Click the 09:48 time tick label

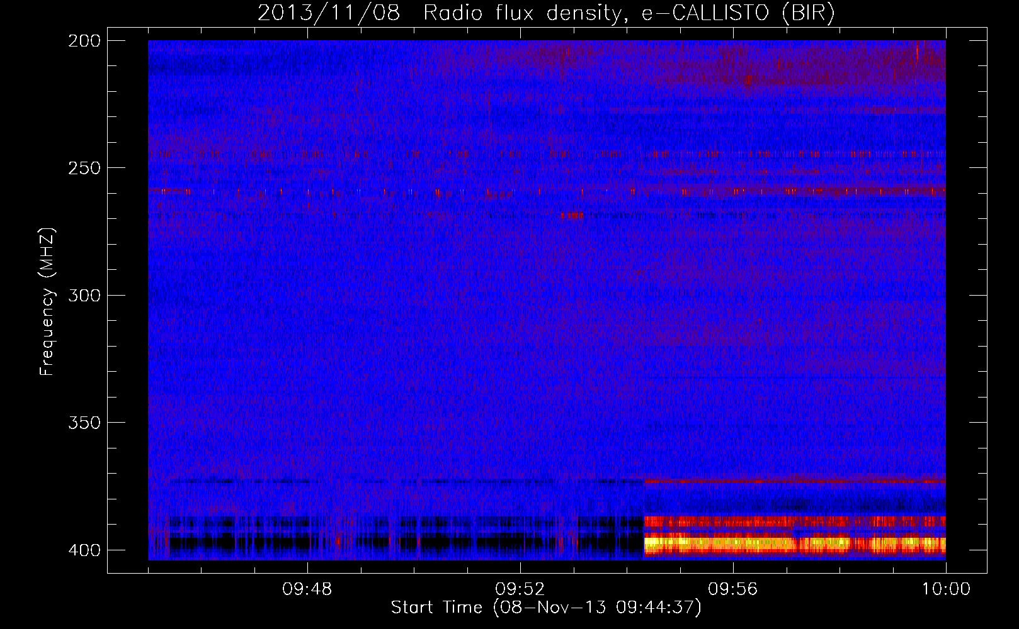pos(307,589)
